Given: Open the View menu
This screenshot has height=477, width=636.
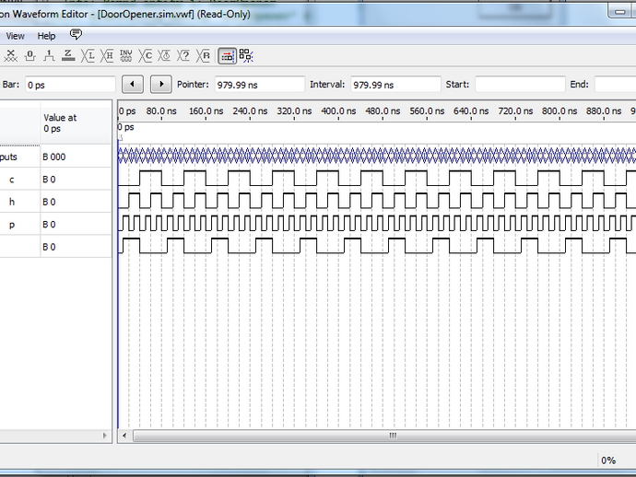Looking at the screenshot, I should point(15,36).
